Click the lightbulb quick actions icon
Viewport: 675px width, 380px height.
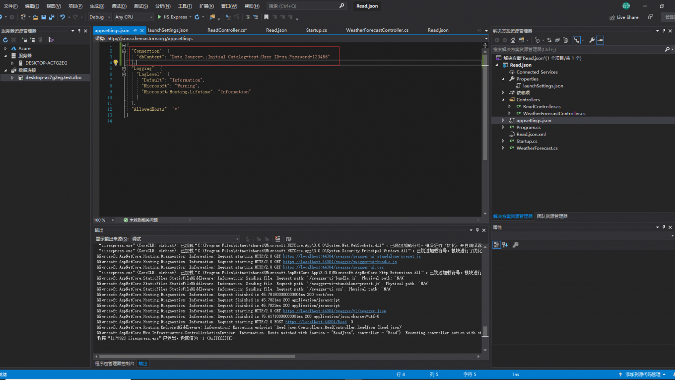click(x=115, y=63)
